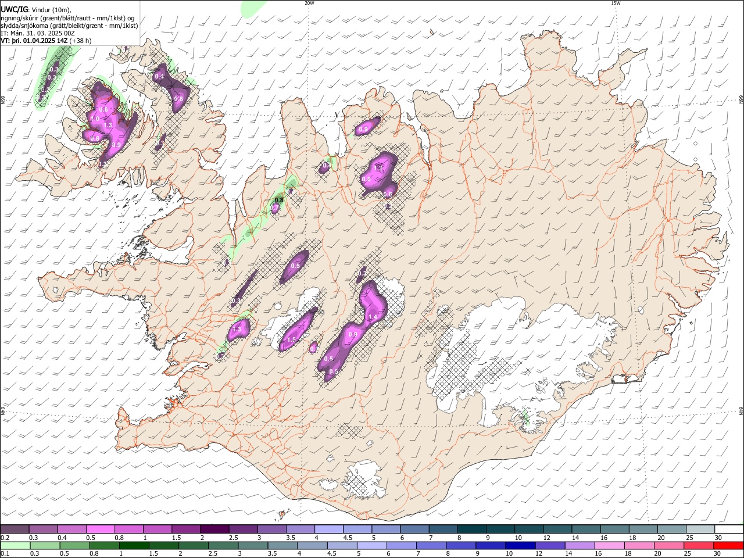Click the bright red swatch labeled 30 in the lower legend

[728, 545]
